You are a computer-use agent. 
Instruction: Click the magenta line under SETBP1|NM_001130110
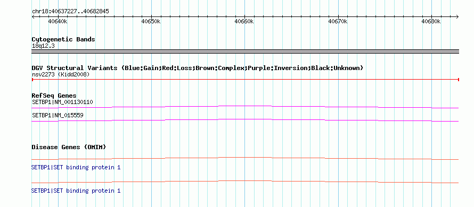coord(245,107)
